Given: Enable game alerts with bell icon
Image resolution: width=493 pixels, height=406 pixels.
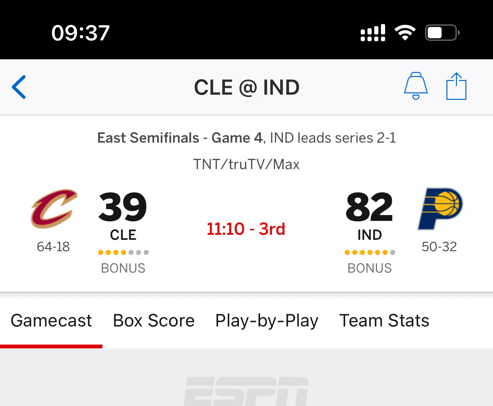Looking at the screenshot, I should click(x=415, y=86).
